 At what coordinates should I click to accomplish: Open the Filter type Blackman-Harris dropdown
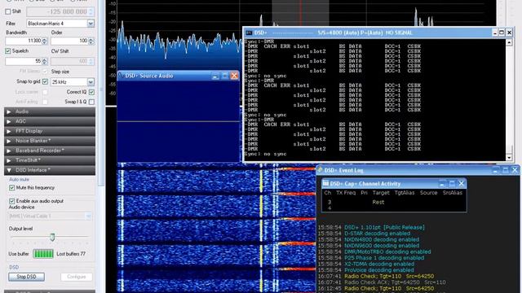[91, 24]
